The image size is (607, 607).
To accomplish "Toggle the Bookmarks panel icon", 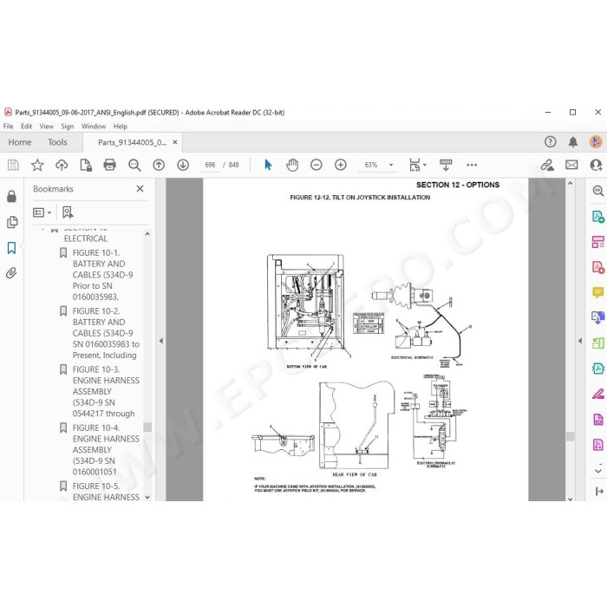I will pos(11,248).
